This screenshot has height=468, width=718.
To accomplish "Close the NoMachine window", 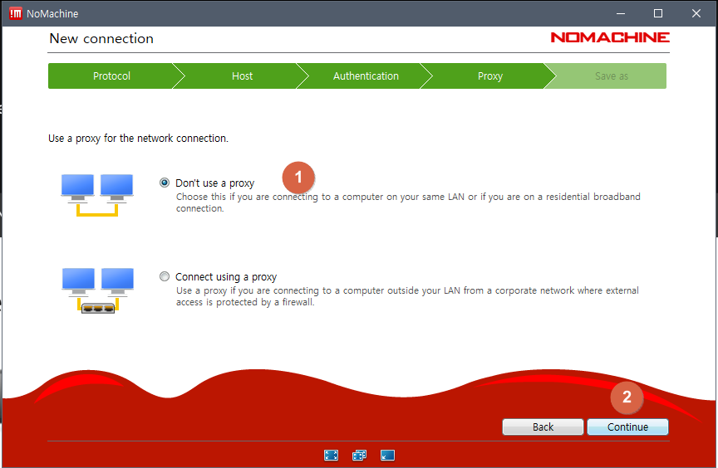I will point(696,13).
